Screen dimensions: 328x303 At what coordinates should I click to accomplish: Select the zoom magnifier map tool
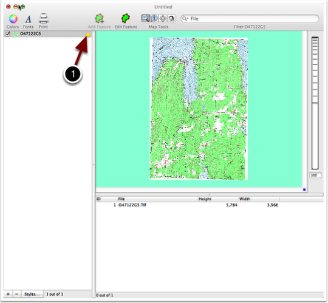coord(146,18)
